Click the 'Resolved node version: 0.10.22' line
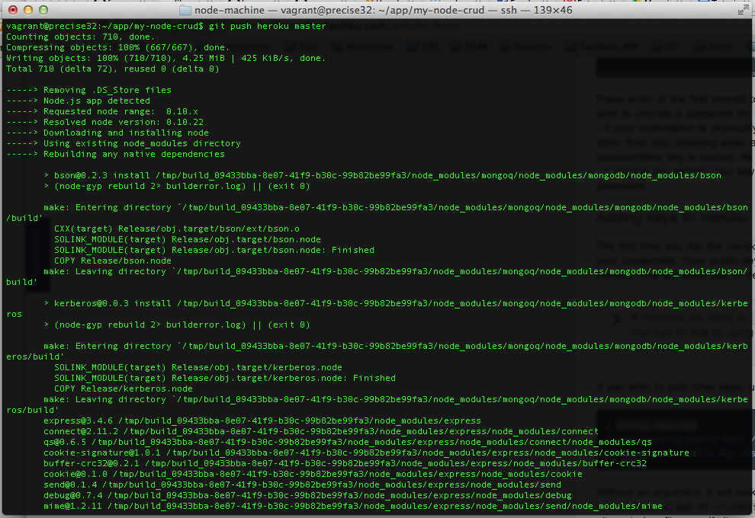Viewport: 755px width, 518px height. pos(104,122)
